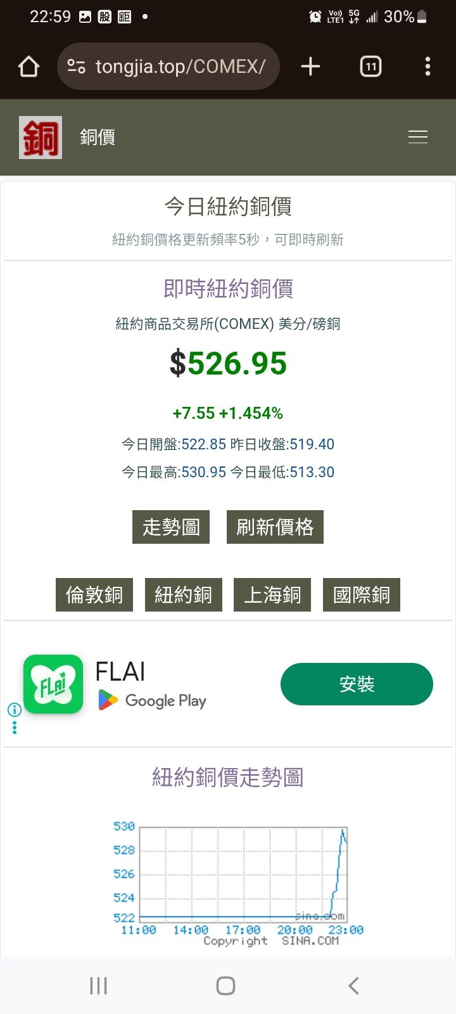Open a new tab with plus icon

(x=310, y=67)
